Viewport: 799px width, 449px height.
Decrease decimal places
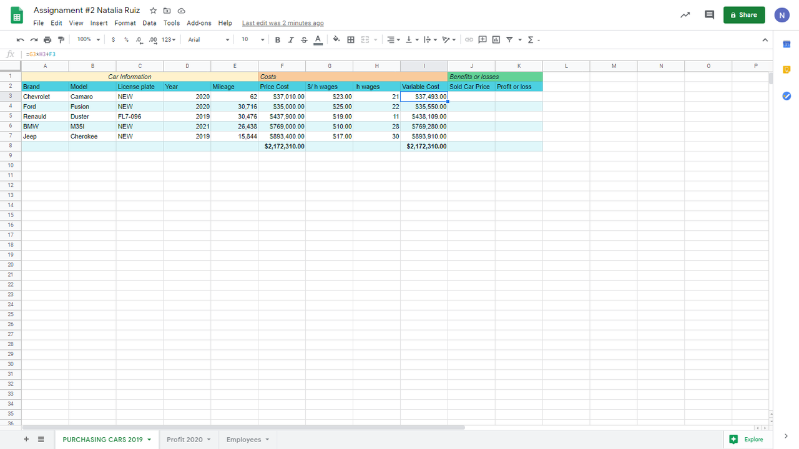(139, 39)
